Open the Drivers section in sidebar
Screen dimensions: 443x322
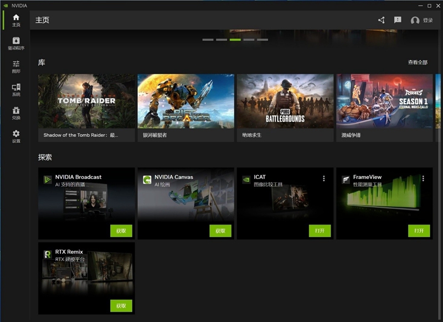tap(16, 43)
